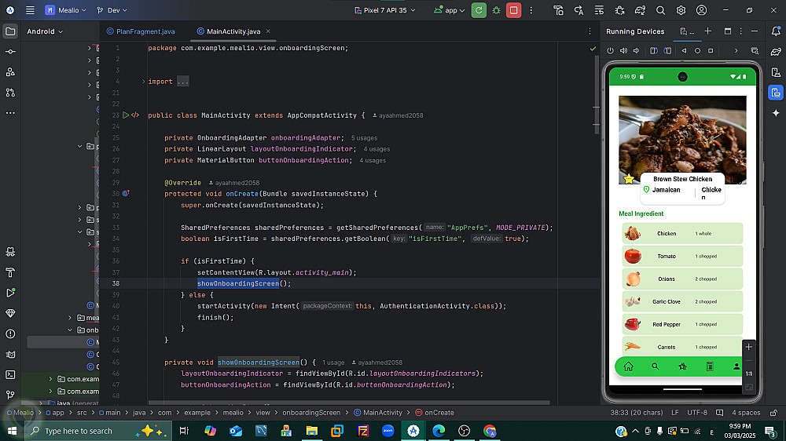Open the Dev branch dropdown
786x441 pixels.
(113, 10)
